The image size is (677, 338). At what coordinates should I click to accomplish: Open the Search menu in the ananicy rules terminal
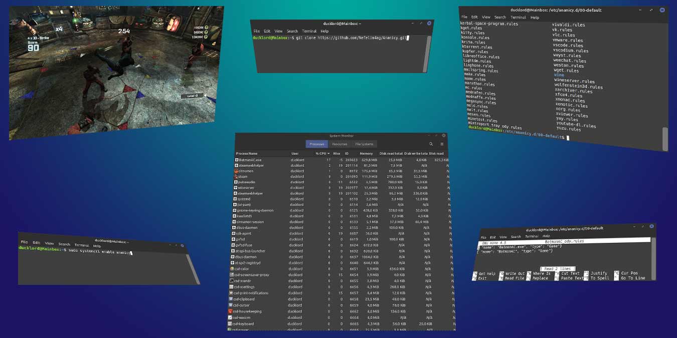pyautogui.click(x=500, y=17)
